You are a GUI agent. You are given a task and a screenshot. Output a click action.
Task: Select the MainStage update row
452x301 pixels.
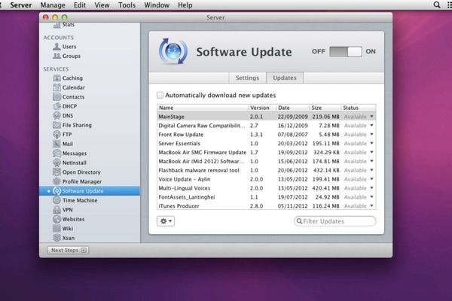coord(267,117)
